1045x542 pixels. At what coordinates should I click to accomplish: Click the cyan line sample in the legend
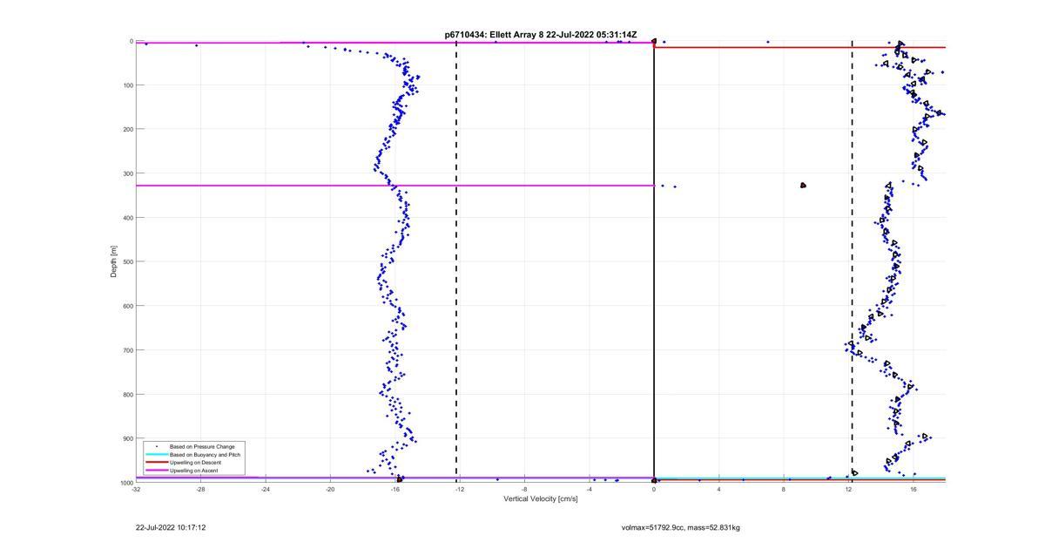tap(156, 455)
